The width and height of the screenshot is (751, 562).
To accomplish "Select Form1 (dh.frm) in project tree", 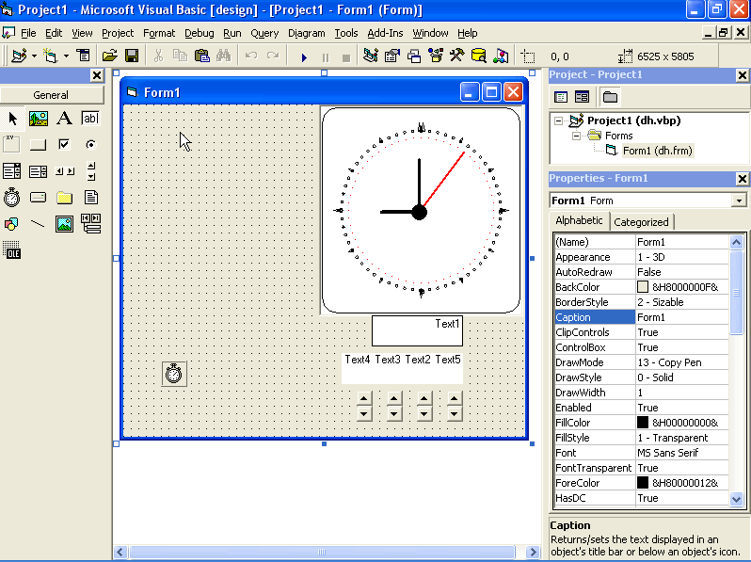I will point(657,151).
